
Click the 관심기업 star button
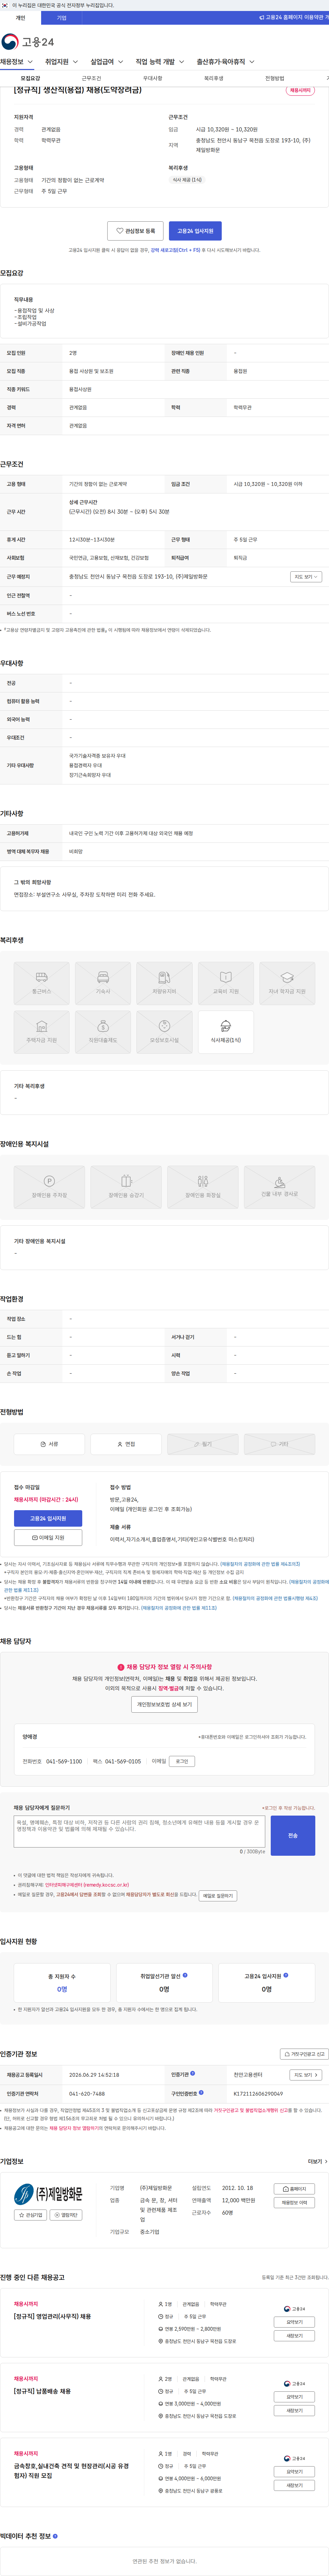[x=30, y=2215]
